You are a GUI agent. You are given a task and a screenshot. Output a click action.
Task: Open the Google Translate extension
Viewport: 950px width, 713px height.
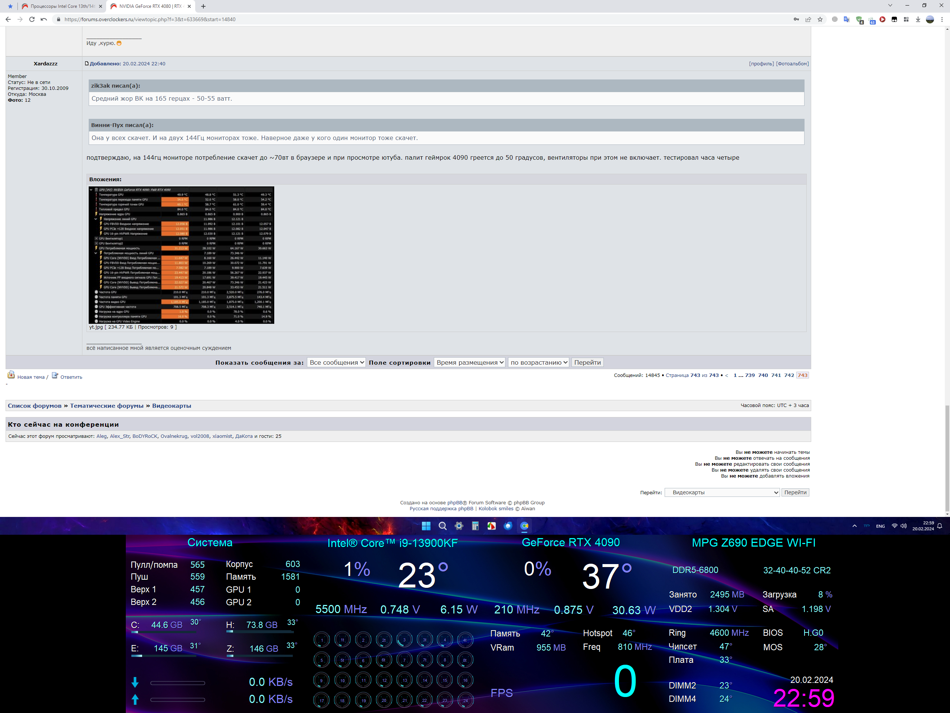coord(846,19)
